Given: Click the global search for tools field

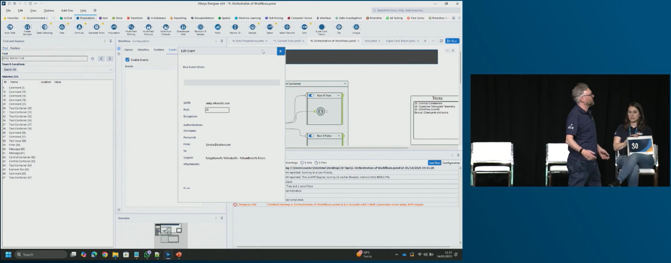Looking at the screenshot, I should pyautogui.click(x=415, y=10).
